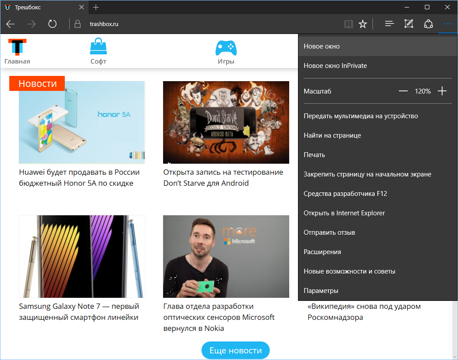
Task: Open the Galaxy Note 7 thumbnail
Action: [x=82, y=256]
